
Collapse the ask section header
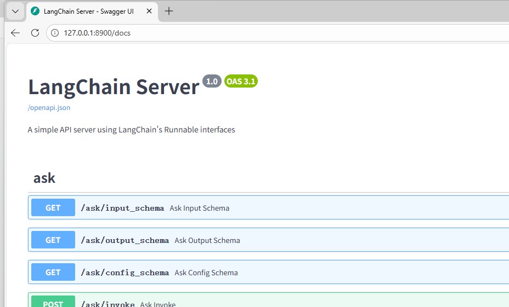tap(44, 178)
